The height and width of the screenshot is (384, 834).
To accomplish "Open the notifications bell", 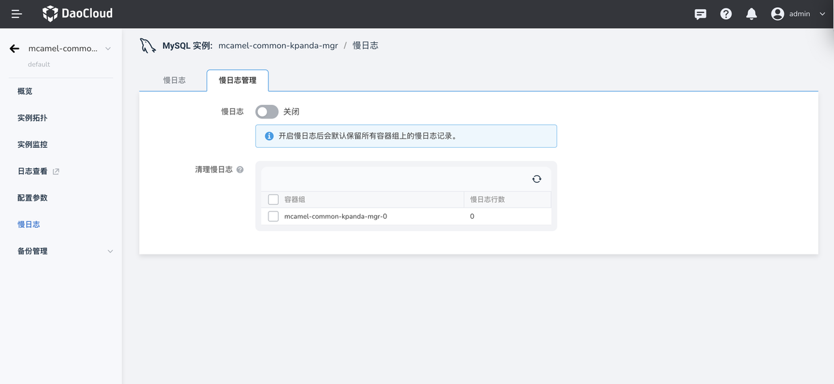I will 751,14.
